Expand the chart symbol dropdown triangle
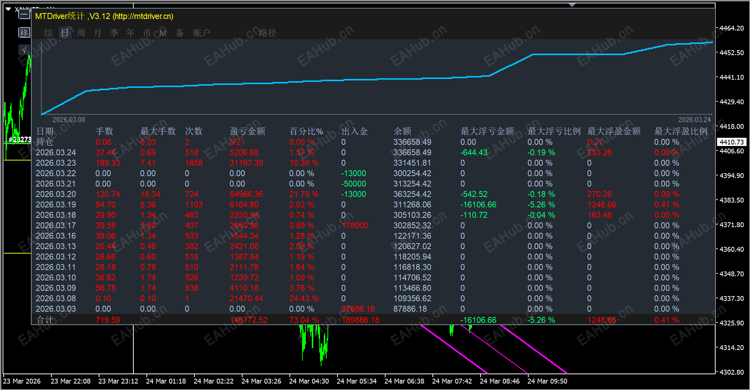 (x=8, y=9)
